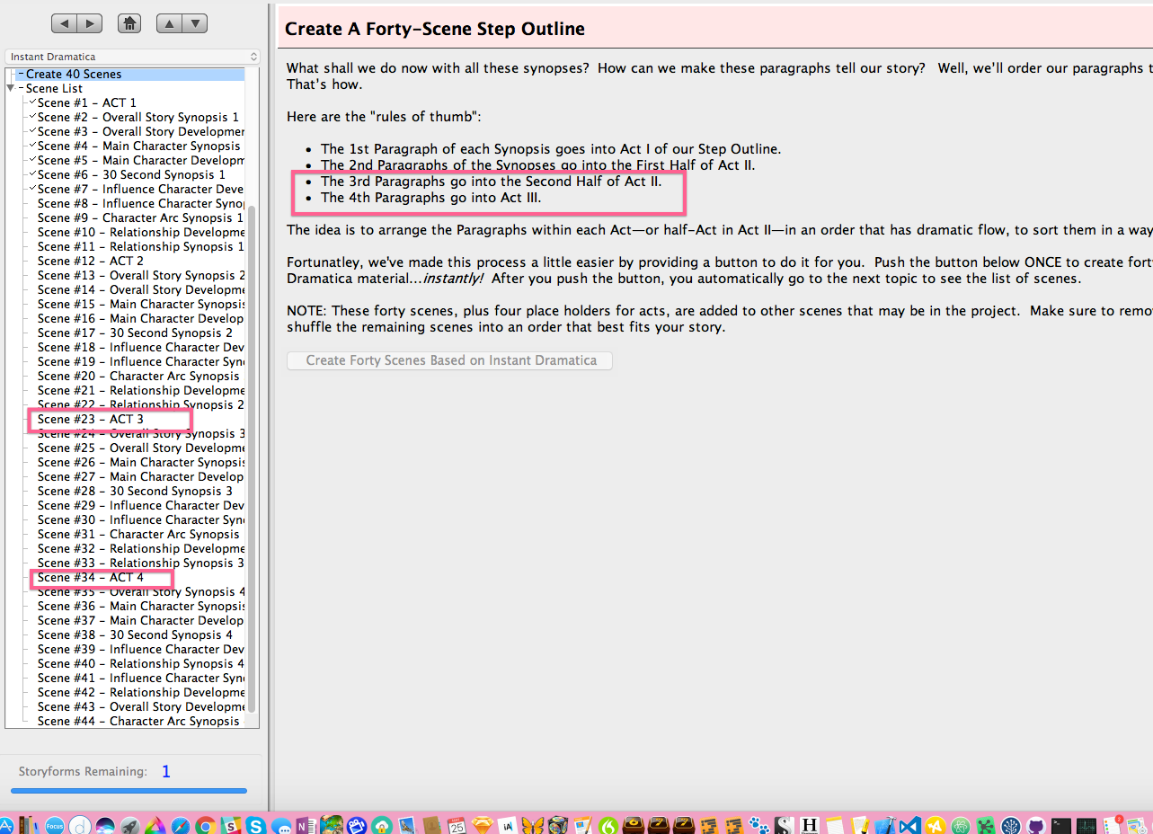Collapse the Scene List disclosure triangle
The height and width of the screenshot is (834, 1153).
[x=11, y=88]
